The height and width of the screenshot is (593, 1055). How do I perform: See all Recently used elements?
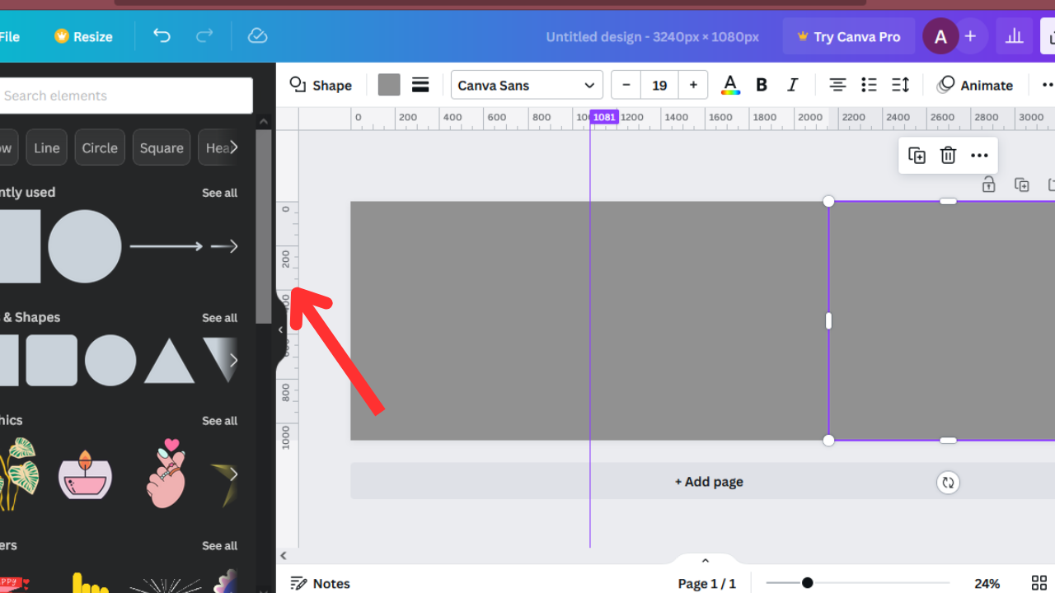coord(219,193)
